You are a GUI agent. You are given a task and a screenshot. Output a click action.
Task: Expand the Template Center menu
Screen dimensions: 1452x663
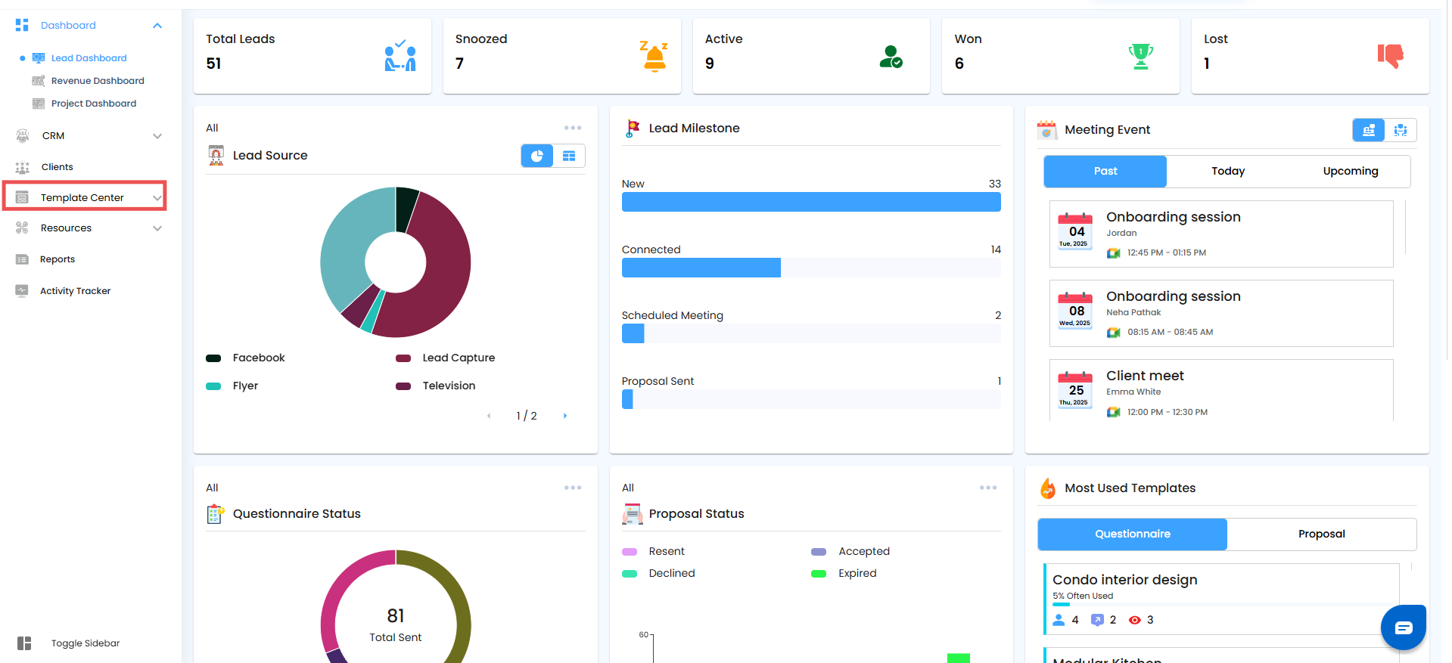[x=85, y=197]
